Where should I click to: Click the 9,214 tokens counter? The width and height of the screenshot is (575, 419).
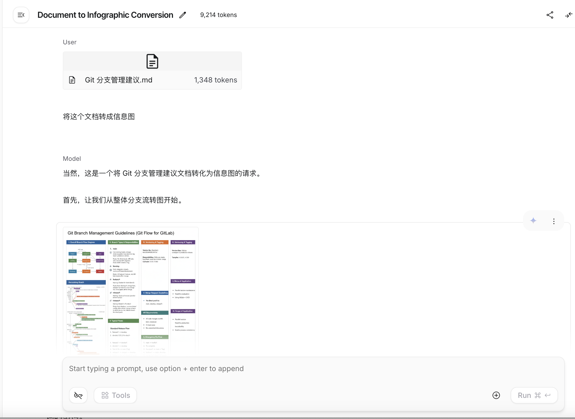click(218, 15)
